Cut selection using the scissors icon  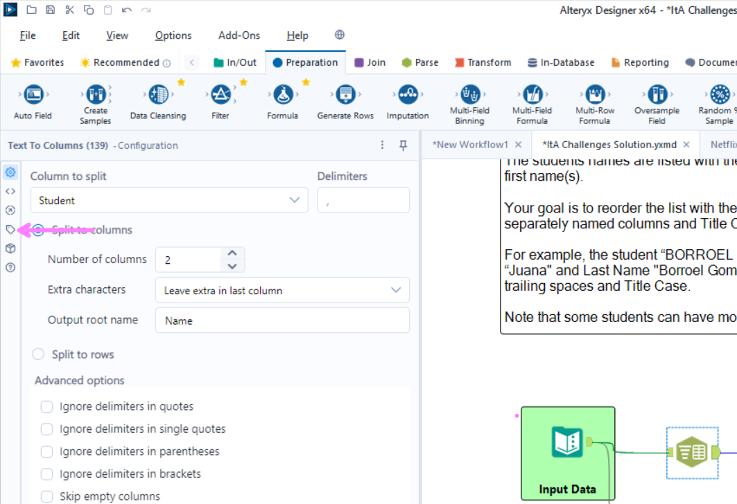(69, 10)
